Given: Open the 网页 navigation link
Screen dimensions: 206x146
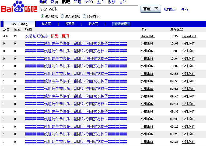Looking at the screenshot, I should pos(54,2).
